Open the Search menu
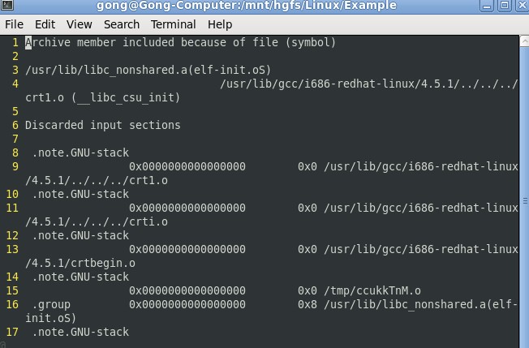Image resolution: width=529 pixels, height=348 pixels. [122, 24]
